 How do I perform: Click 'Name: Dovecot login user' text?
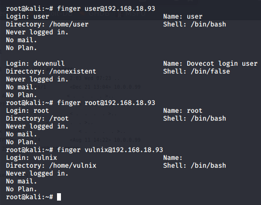tap(210, 63)
